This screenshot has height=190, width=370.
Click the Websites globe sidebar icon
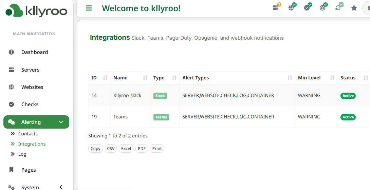click(11, 87)
